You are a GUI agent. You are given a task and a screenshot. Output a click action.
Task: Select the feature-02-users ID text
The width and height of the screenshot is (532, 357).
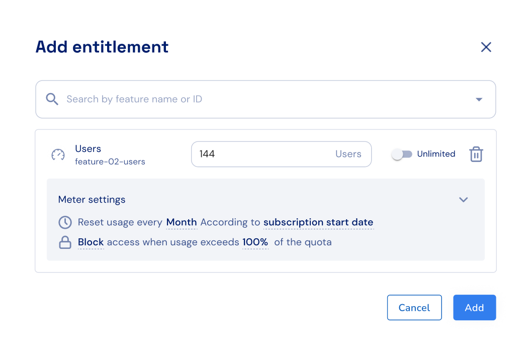[x=110, y=162]
